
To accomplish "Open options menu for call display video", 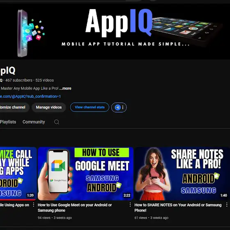I will click(33, 205).
